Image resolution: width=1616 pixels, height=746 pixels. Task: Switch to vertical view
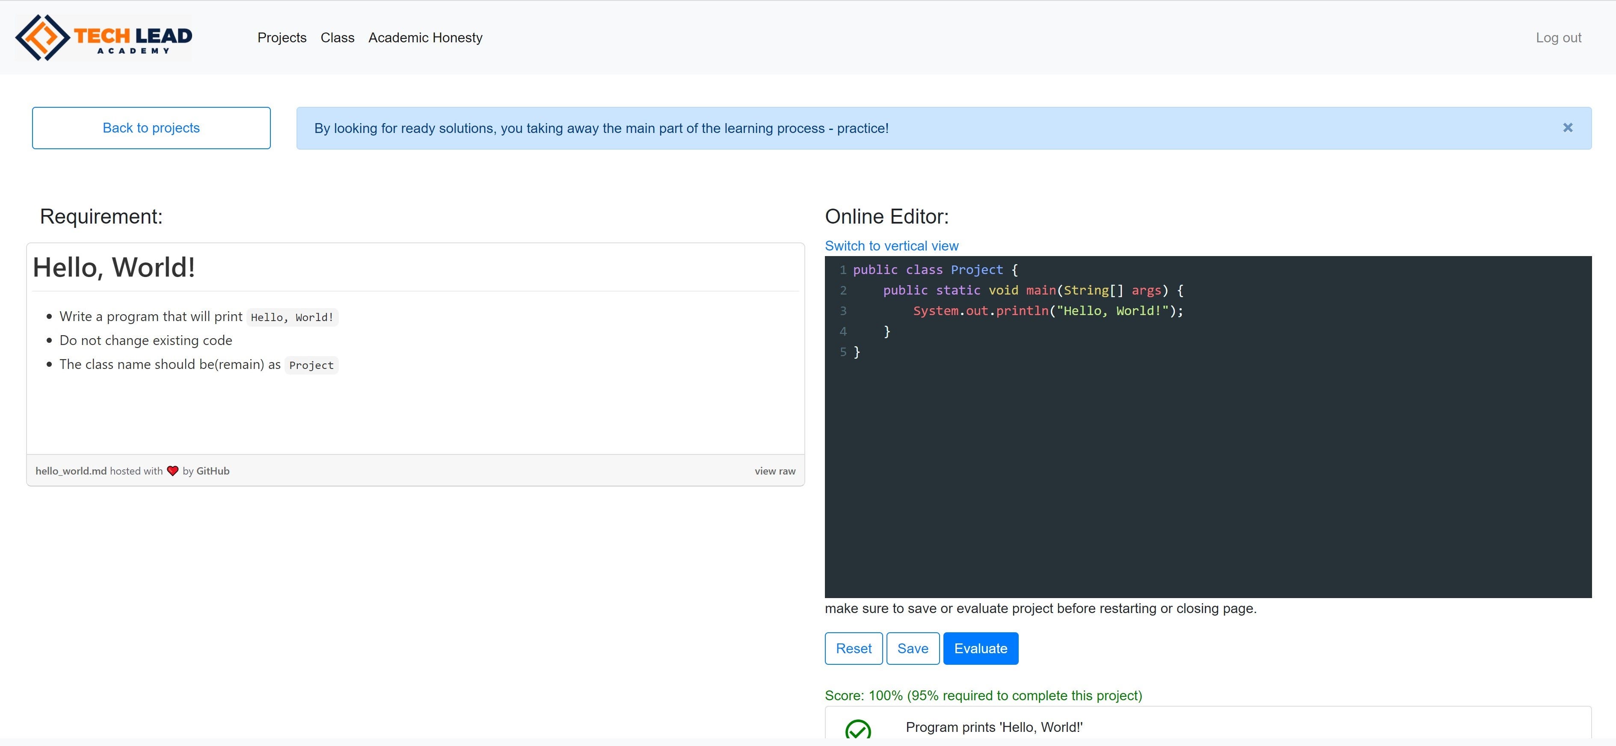tap(891, 246)
